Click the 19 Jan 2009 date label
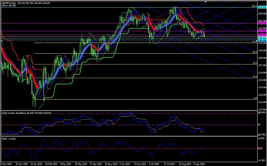 click(36, 164)
